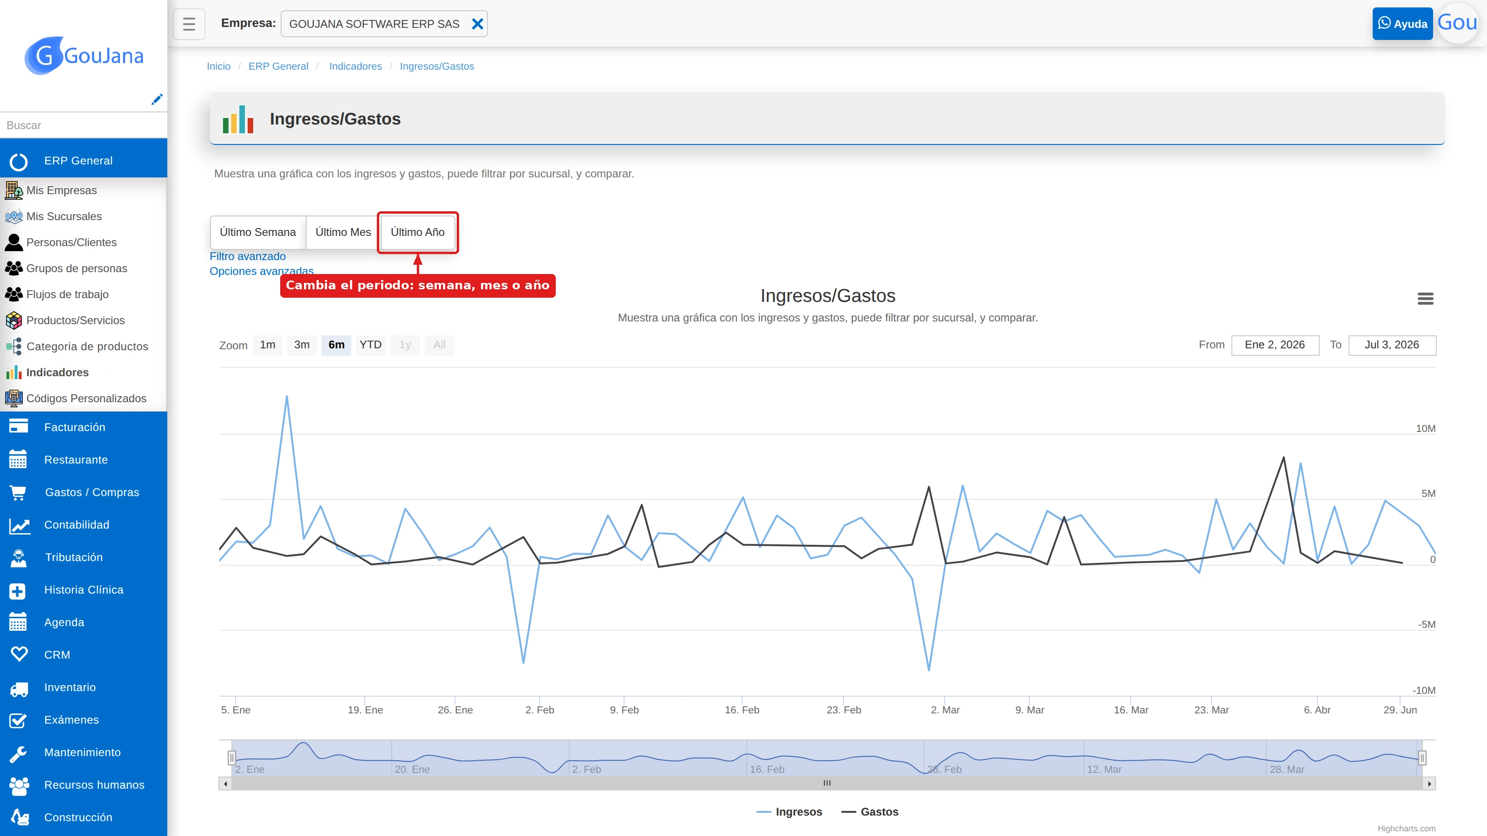Click the WhatsApp Ayuda button

pyautogui.click(x=1402, y=24)
